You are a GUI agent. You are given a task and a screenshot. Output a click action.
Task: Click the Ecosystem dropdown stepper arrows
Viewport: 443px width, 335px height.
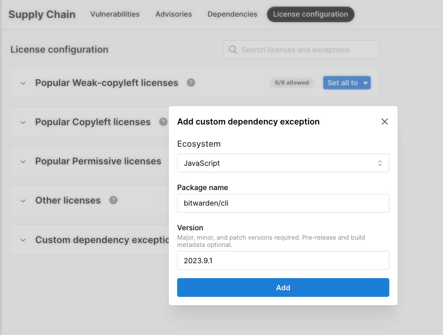(380, 163)
